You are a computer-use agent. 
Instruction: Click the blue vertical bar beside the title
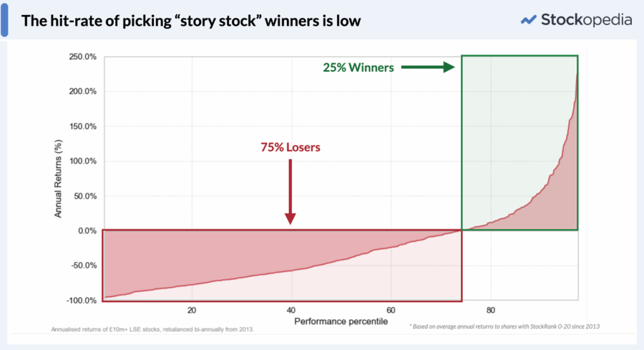coord(4,19)
